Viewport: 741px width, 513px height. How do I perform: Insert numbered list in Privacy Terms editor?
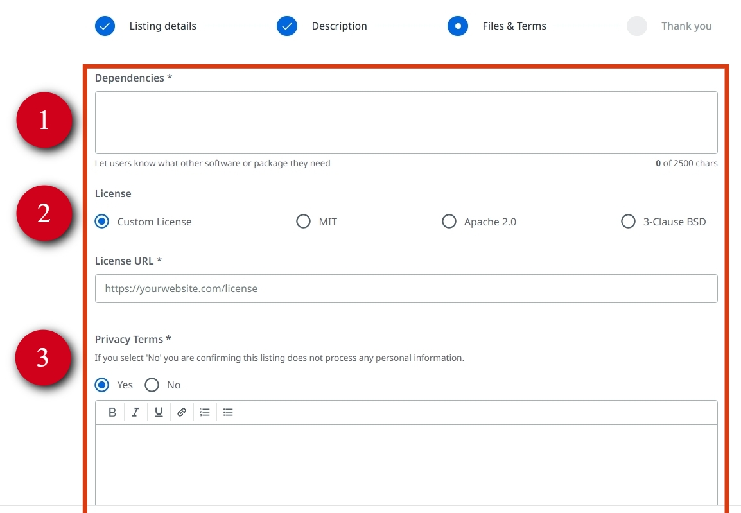tap(205, 412)
